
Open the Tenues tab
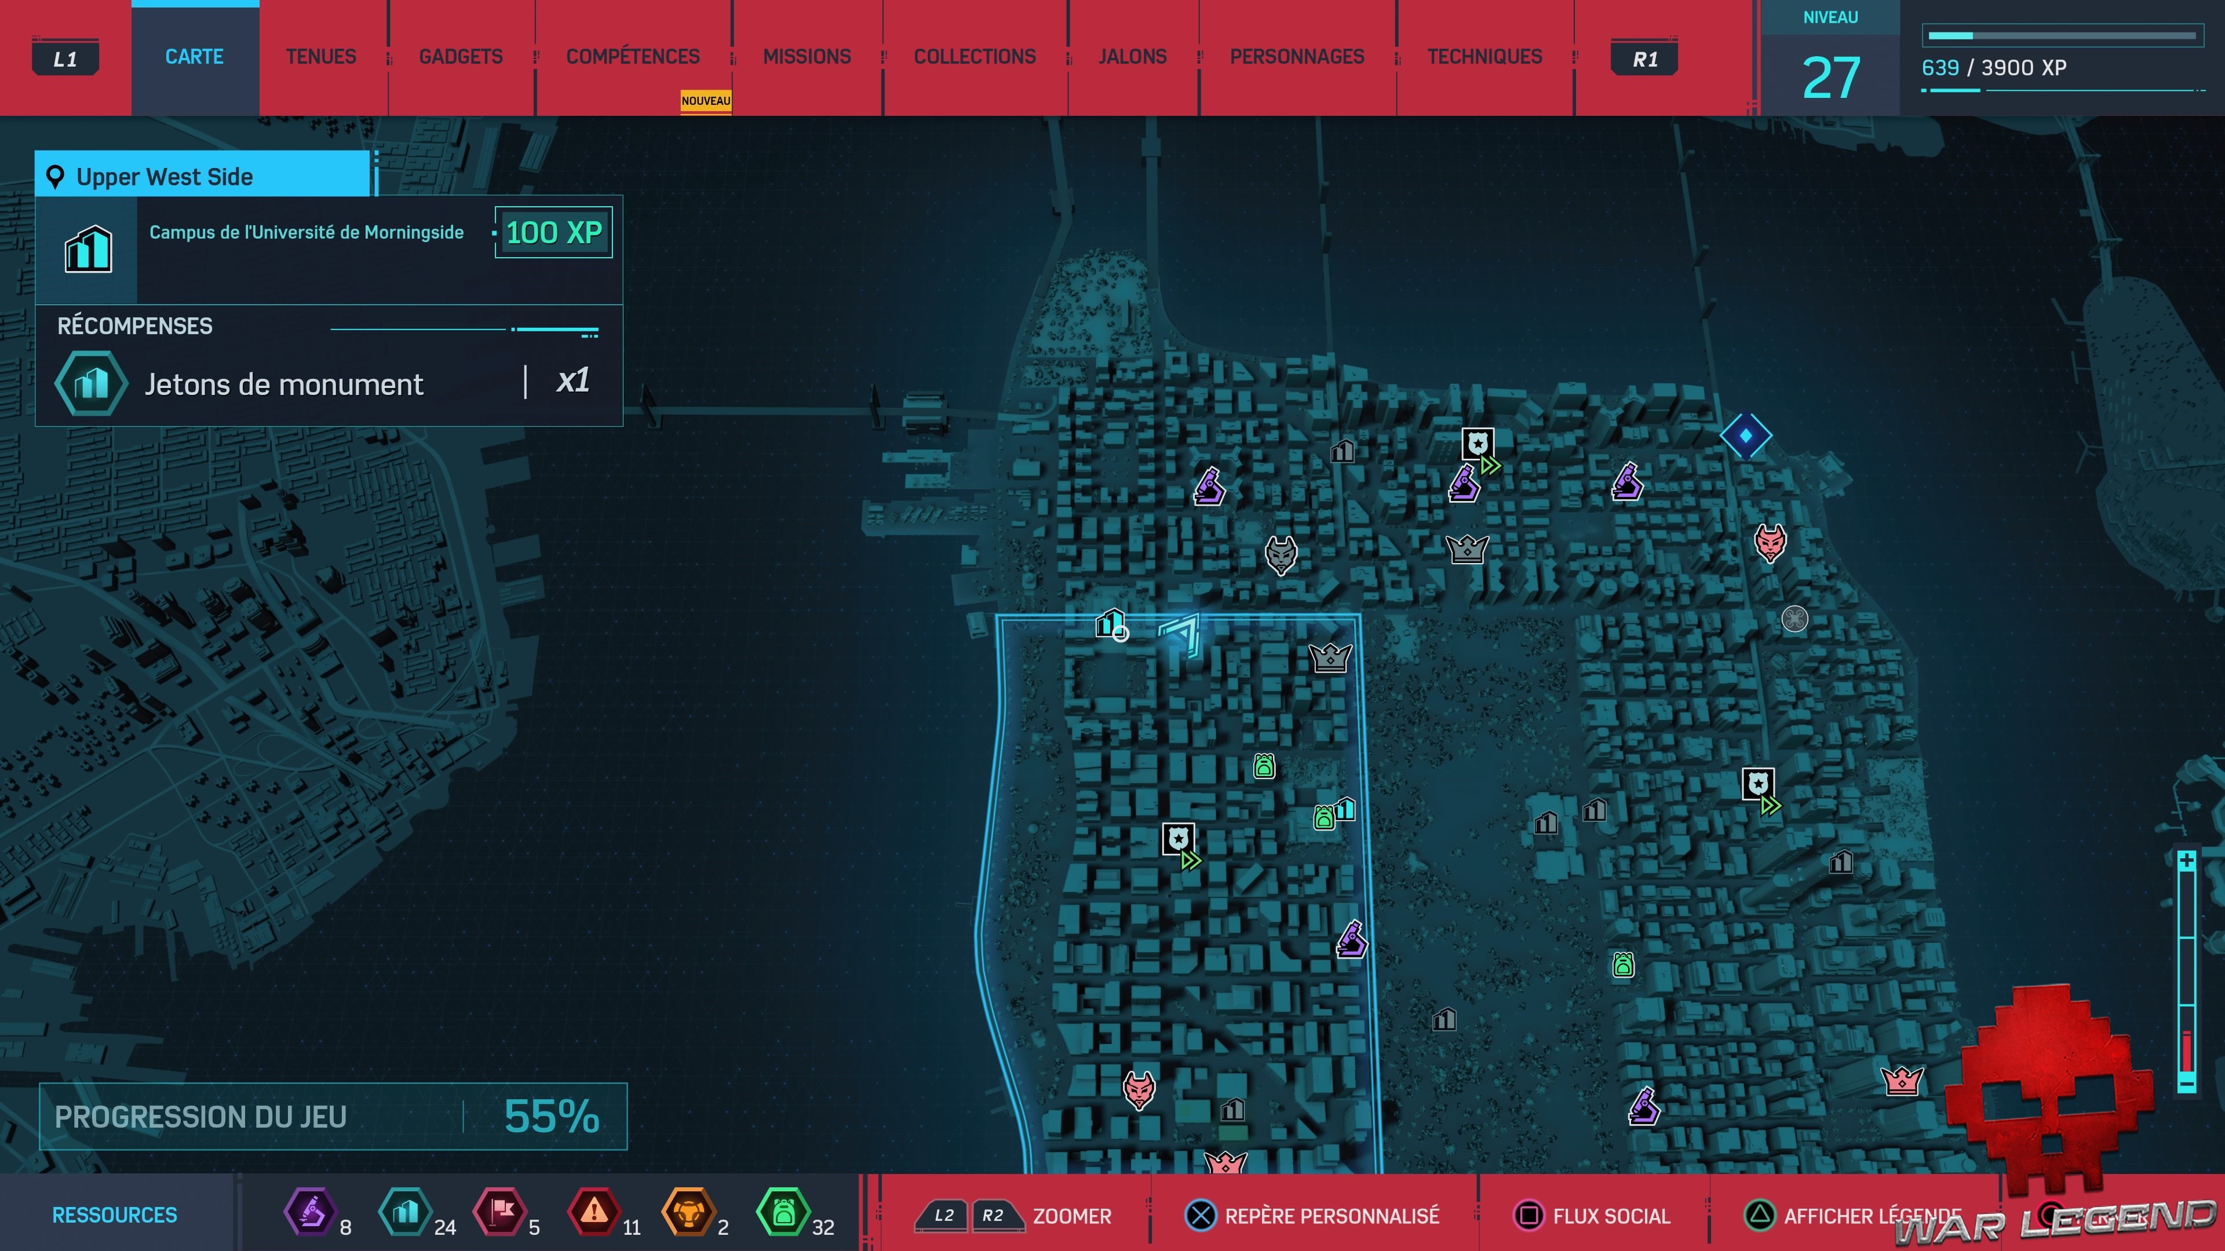pyautogui.click(x=320, y=57)
